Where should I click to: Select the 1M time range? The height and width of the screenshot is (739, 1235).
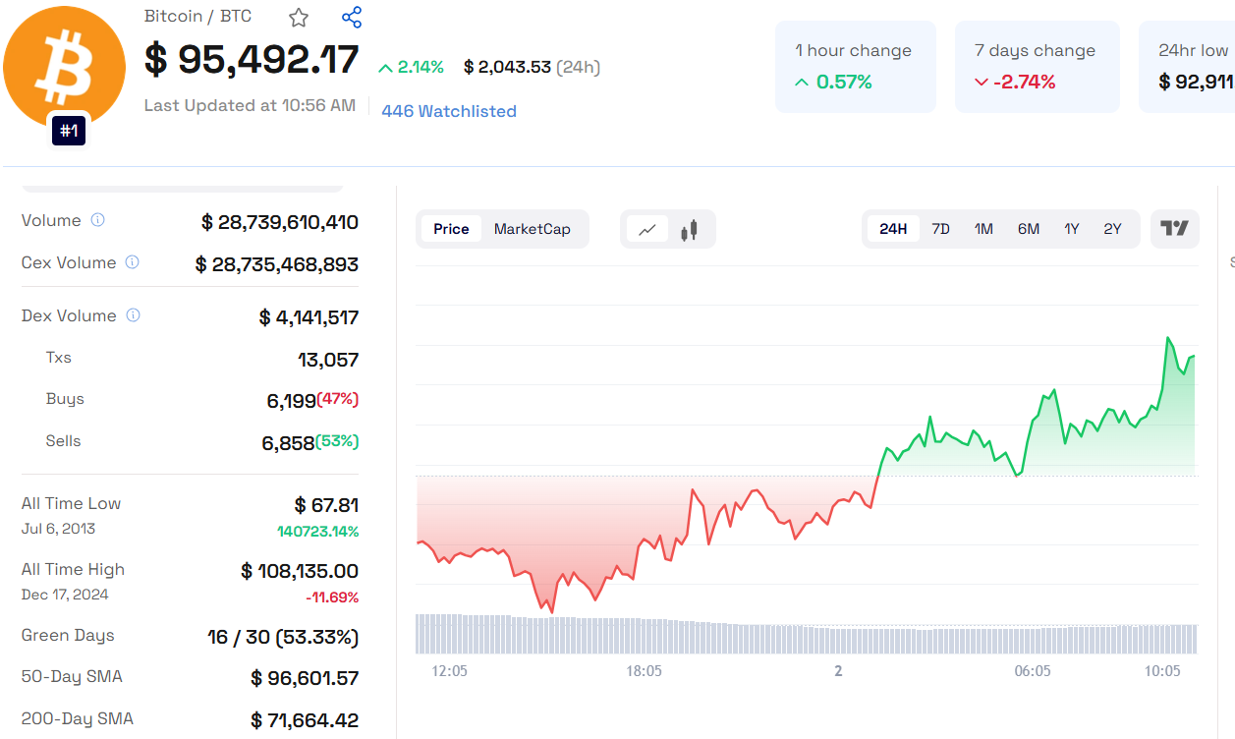983,229
